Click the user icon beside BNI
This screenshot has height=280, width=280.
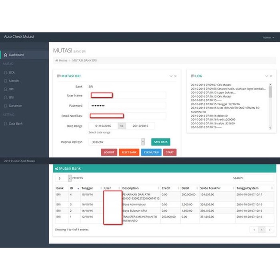6,98
